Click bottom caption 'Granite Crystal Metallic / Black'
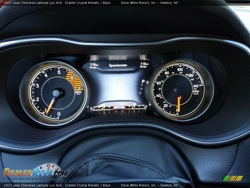This screenshot has height=188, width=250. click(x=88, y=185)
